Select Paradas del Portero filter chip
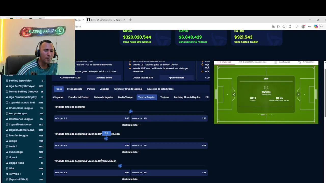The image size is (326, 183). [79, 97]
